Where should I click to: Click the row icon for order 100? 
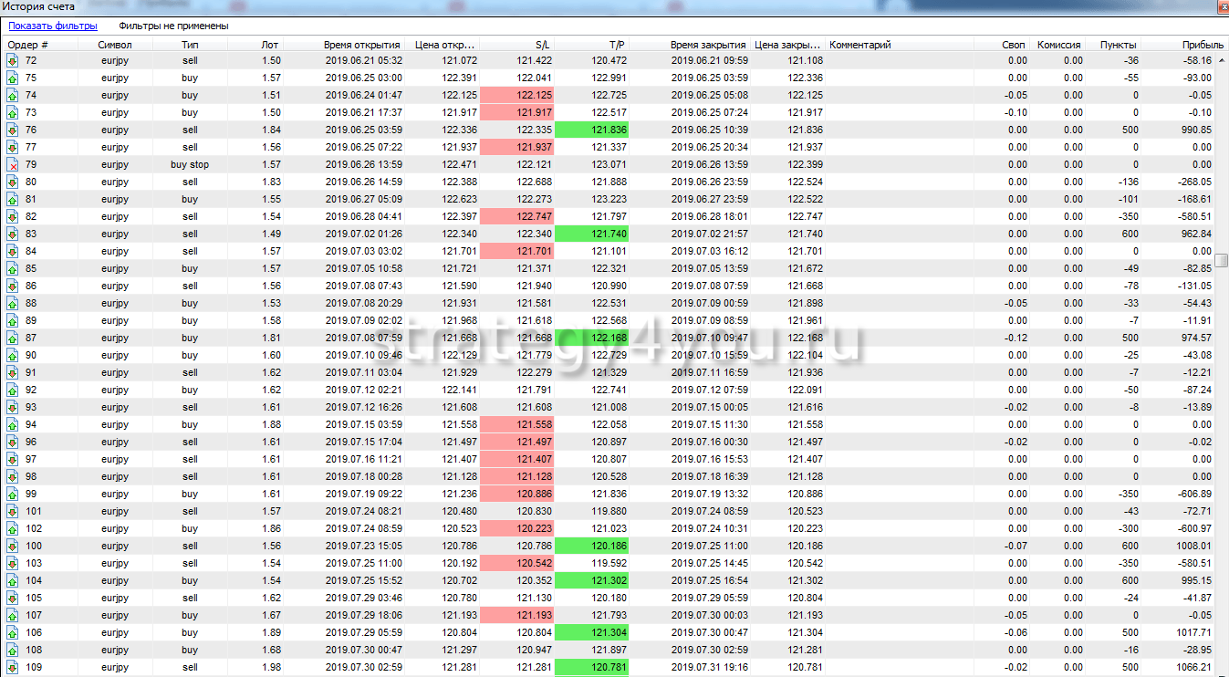13,546
